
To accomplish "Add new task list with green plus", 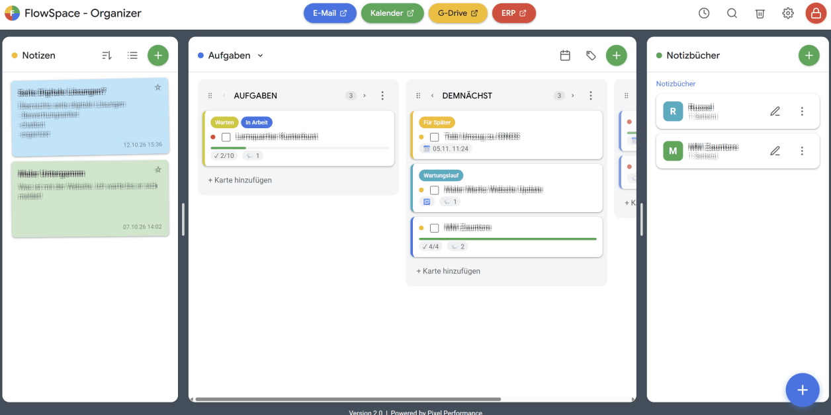I will 617,56.
